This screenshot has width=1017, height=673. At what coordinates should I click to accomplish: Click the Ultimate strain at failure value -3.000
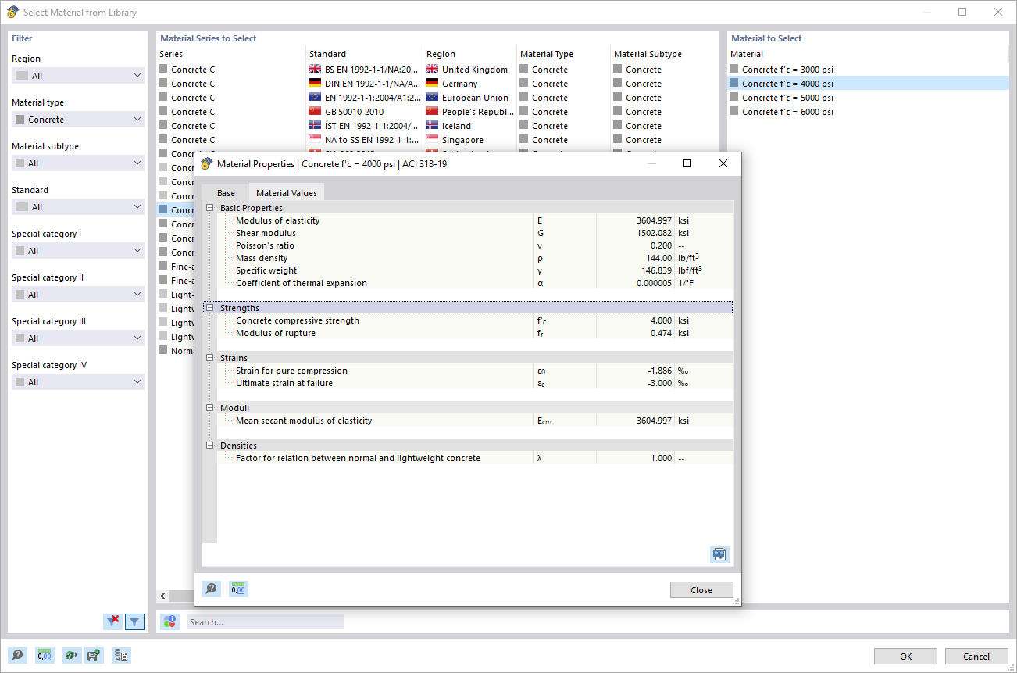[659, 383]
